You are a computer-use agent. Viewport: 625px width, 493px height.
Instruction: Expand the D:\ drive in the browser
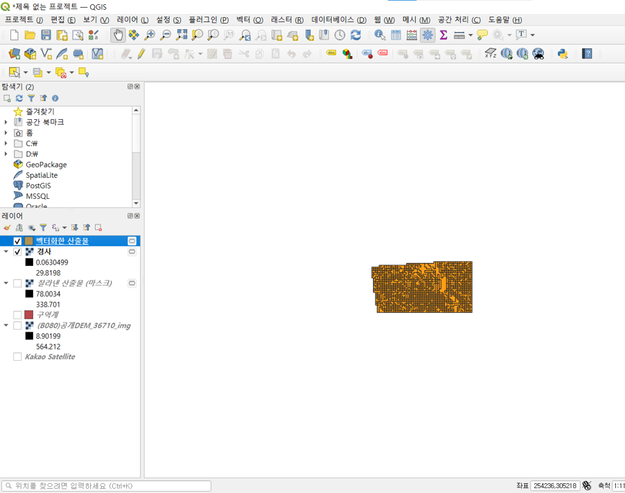click(x=6, y=154)
